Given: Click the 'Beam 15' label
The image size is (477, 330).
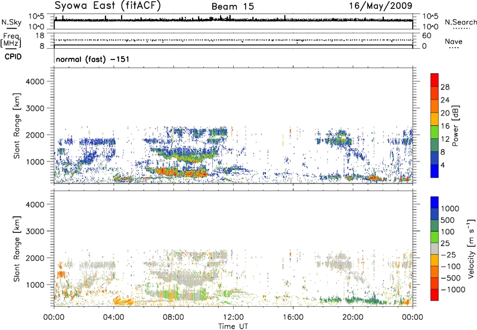Looking at the screenshot, I should (233, 7).
